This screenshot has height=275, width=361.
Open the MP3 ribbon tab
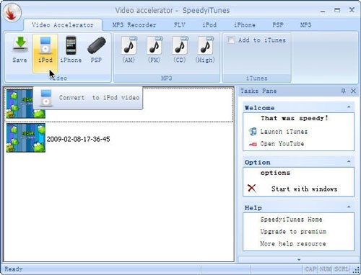coord(305,25)
